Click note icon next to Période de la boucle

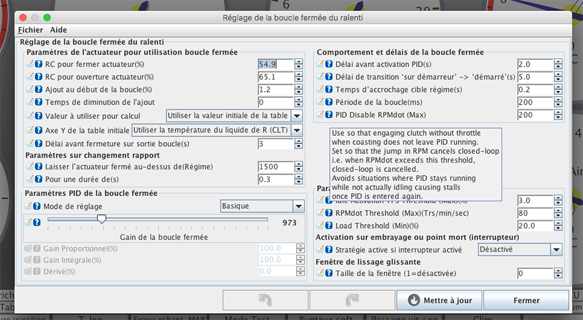(319, 102)
